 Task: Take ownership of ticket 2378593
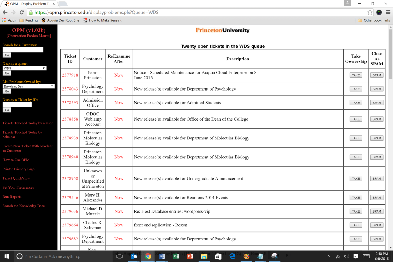(356, 103)
